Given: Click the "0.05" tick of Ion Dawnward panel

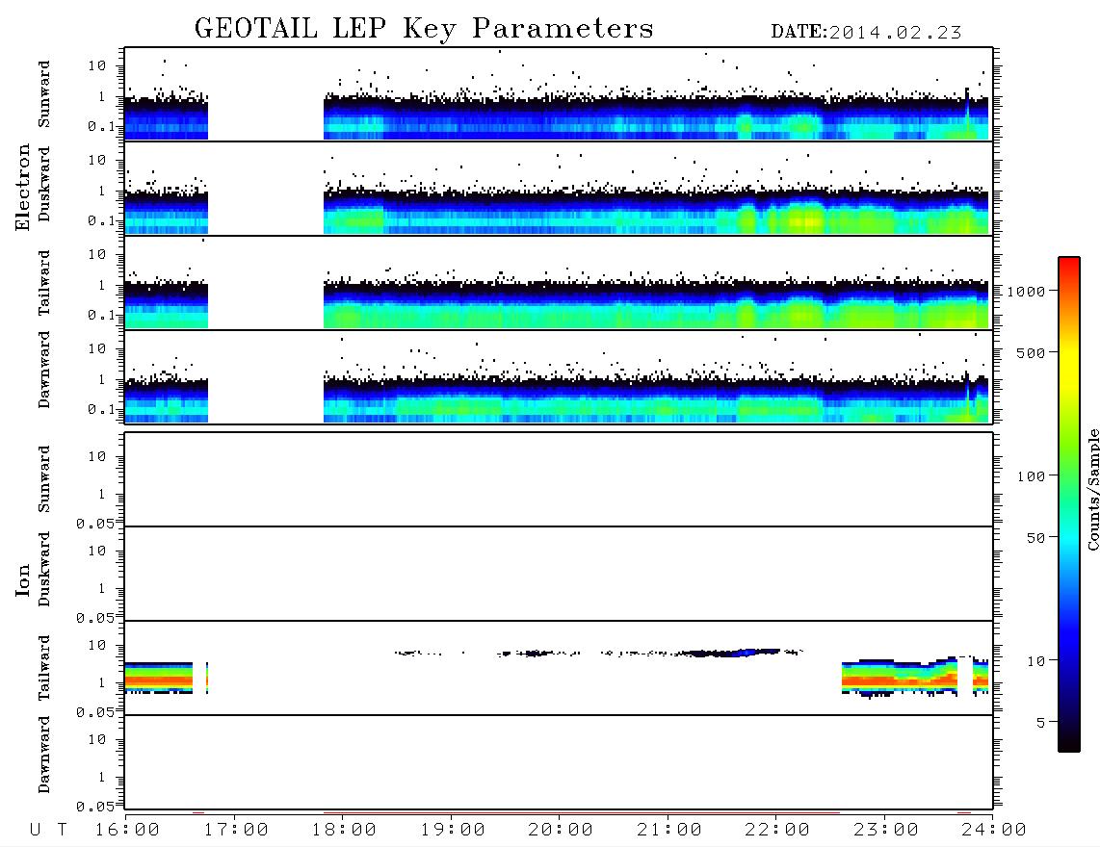Looking at the screenshot, I should 95,807.
